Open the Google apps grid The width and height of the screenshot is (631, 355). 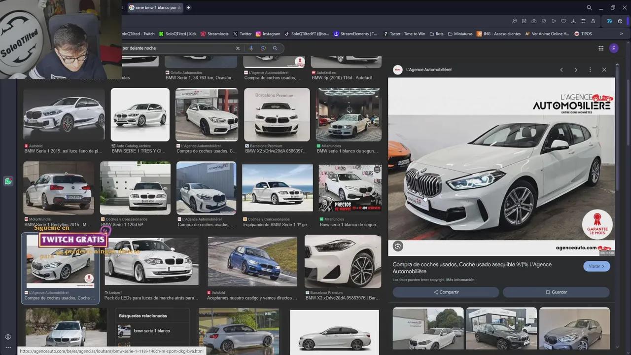600,48
